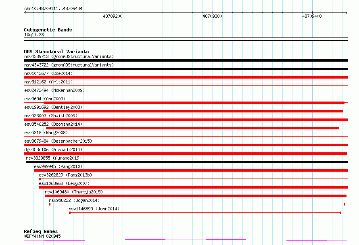Click the DGV Structural Variants track title
Viewport: 359px width, 245px height.
56,52
